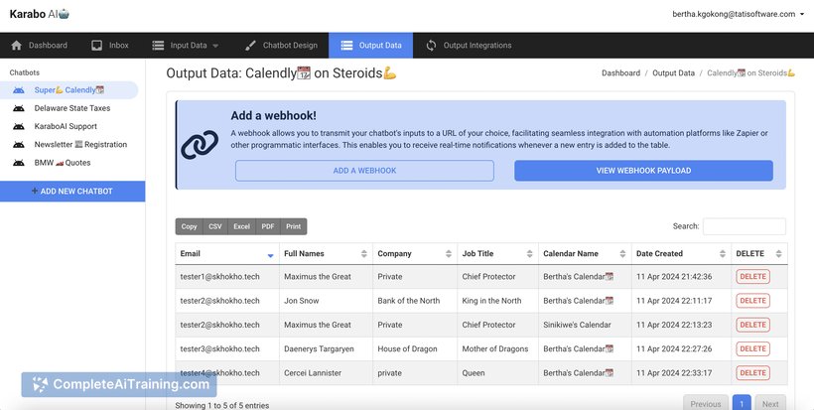Click pagination page 1 button
Image resolution: width=814 pixels, height=410 pixels.
tap(742, 404)
